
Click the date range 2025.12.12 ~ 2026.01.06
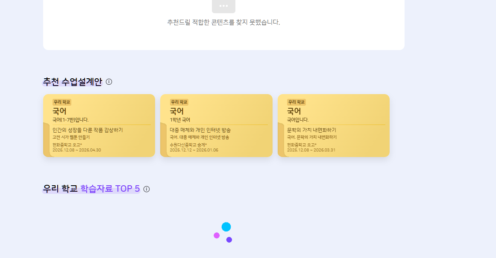(x=194, y=150)
